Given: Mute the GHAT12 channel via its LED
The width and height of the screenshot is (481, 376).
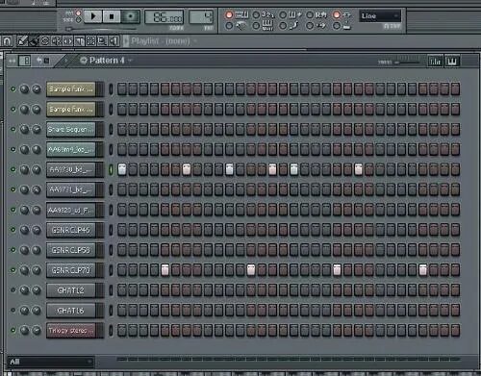Looking at the screenshot, I should tap(13, 290).
